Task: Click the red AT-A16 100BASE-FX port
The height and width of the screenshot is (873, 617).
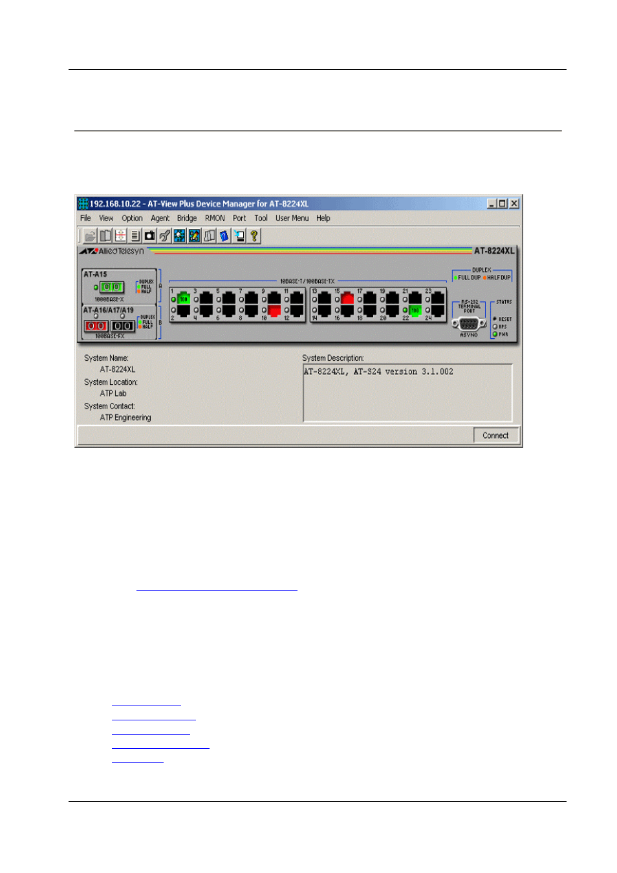Action: point(96,326)
